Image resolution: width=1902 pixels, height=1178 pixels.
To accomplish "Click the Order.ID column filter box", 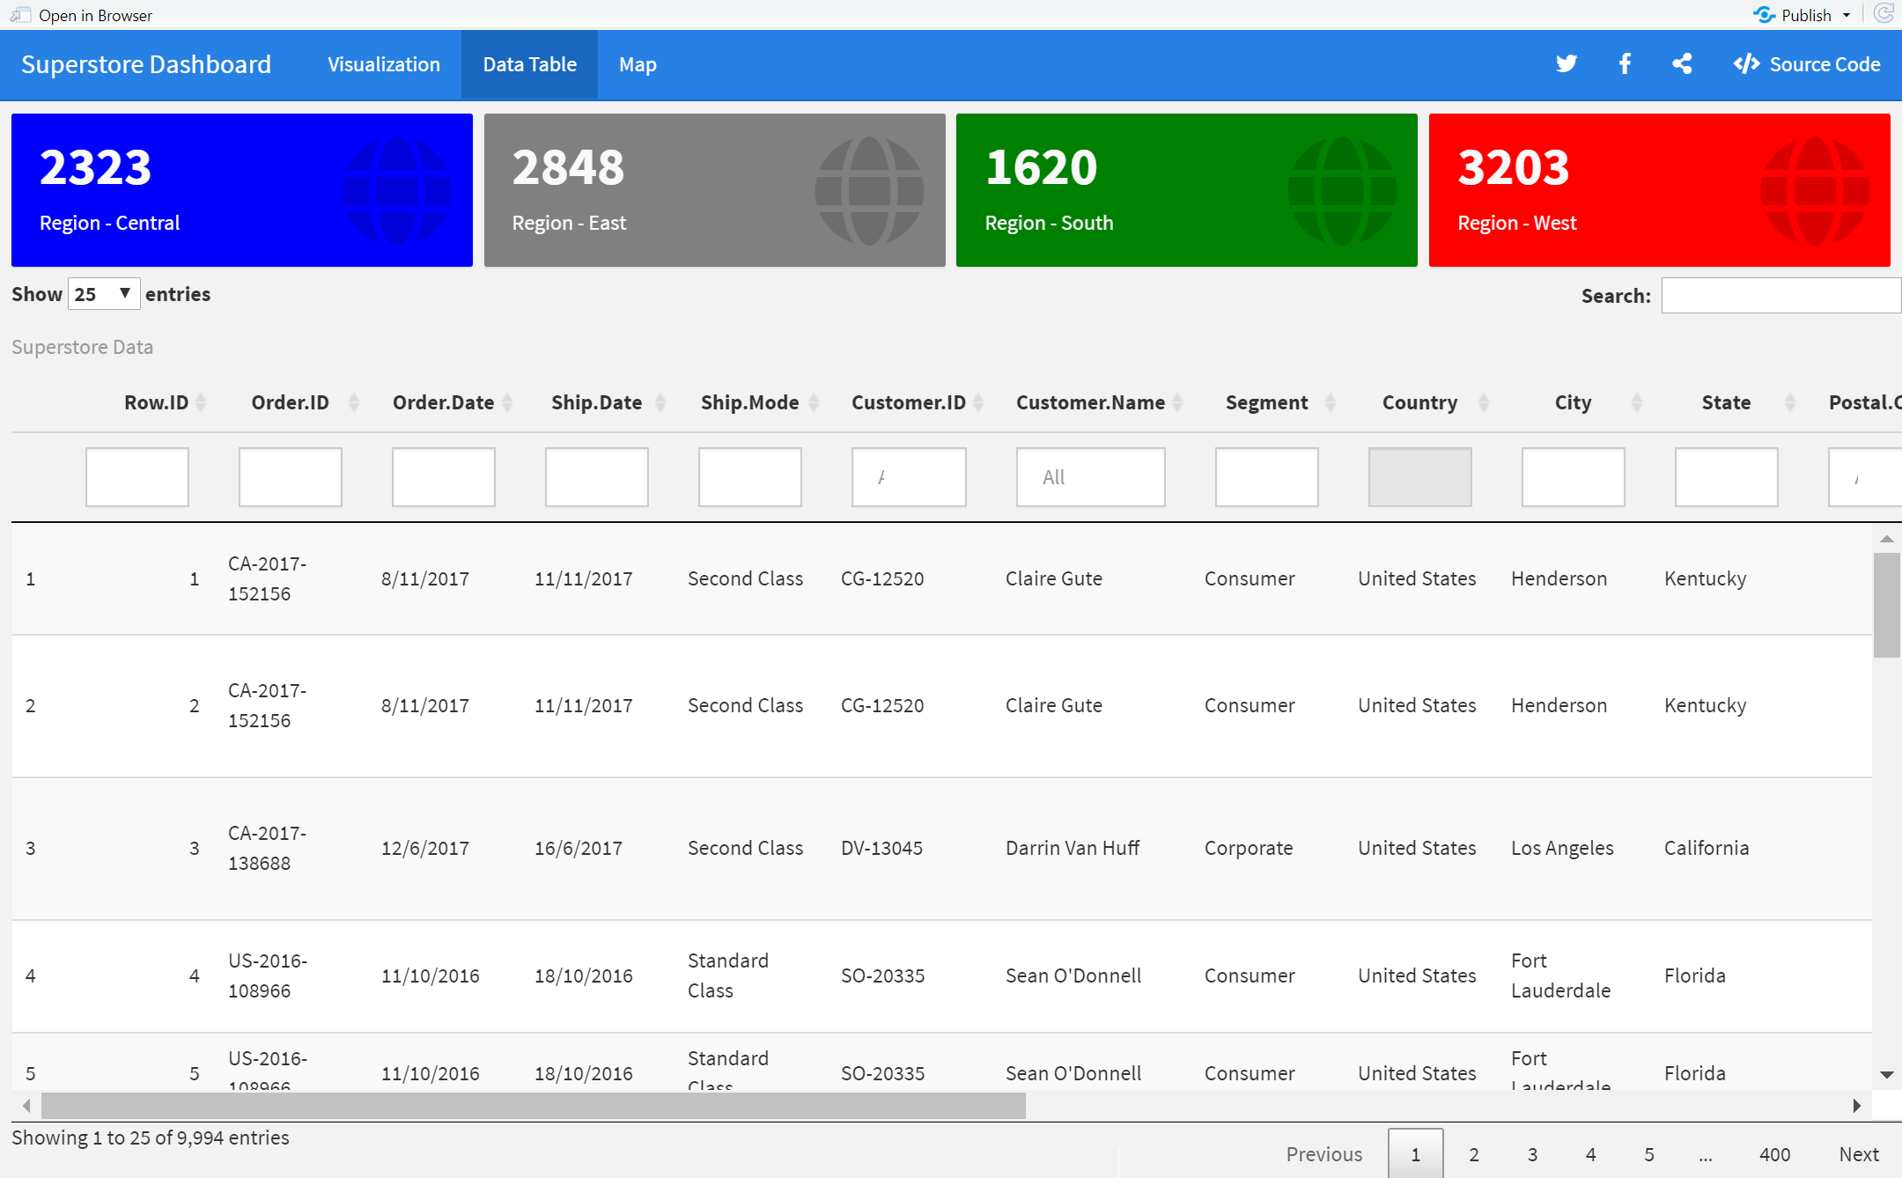I will point(290,477).
